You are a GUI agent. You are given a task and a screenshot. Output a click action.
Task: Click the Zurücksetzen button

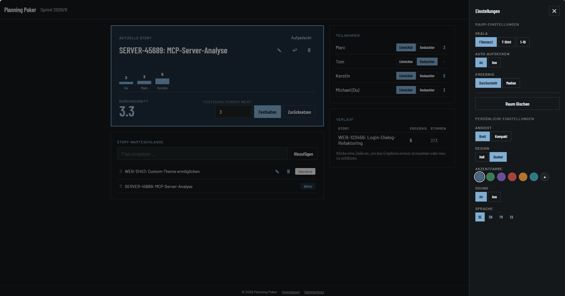point(299,112)
